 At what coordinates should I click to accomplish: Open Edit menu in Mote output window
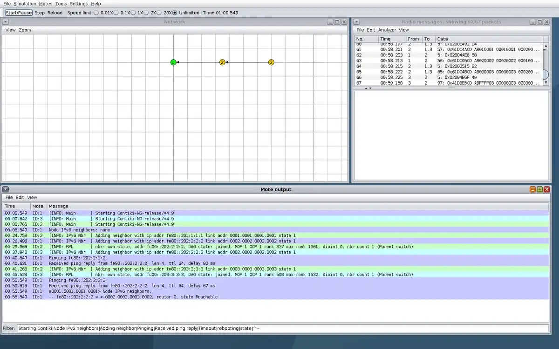click(x=20, y=197)
